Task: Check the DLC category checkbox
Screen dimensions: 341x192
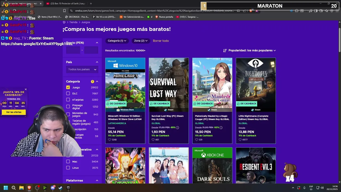Action: point(68,93)
